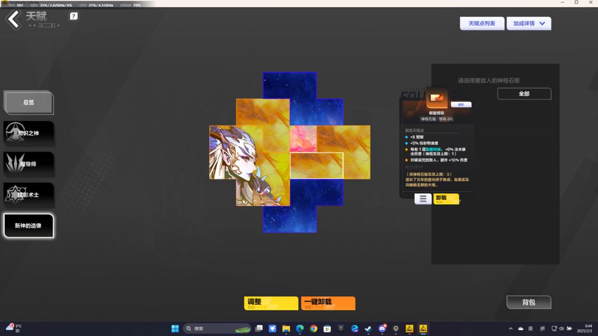This screenshot has width=598, height=336.
Task: Open Discord from the taskbar
Action: (382, 328)
